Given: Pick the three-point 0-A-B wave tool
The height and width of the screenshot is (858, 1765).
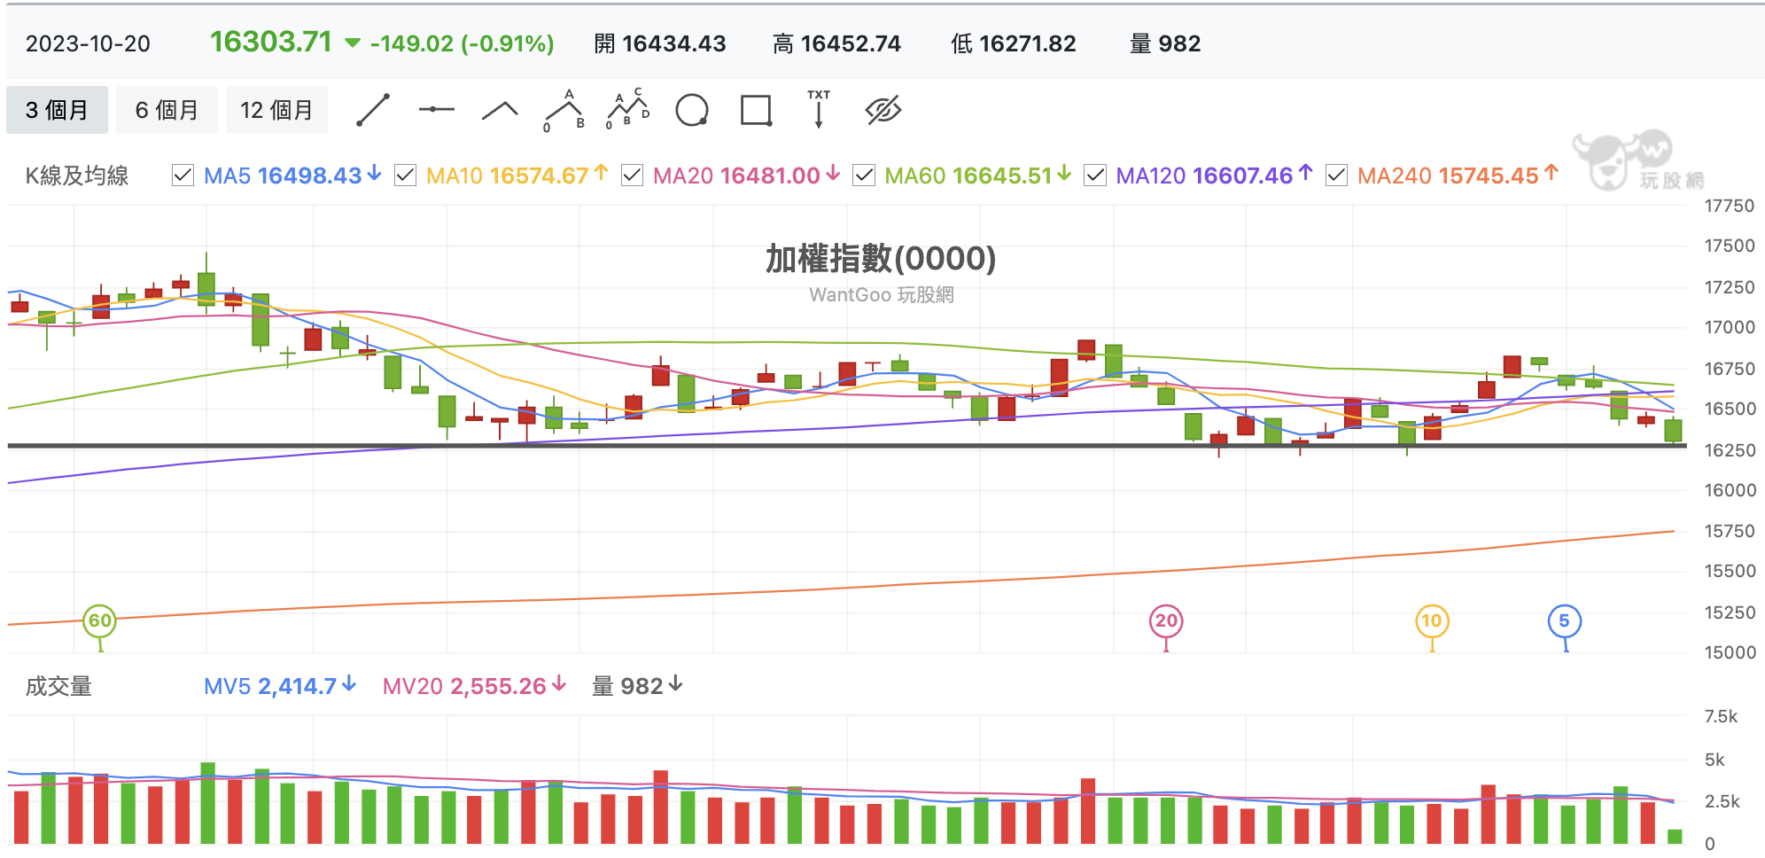Looking at the screenshot, I should point(564,110).
